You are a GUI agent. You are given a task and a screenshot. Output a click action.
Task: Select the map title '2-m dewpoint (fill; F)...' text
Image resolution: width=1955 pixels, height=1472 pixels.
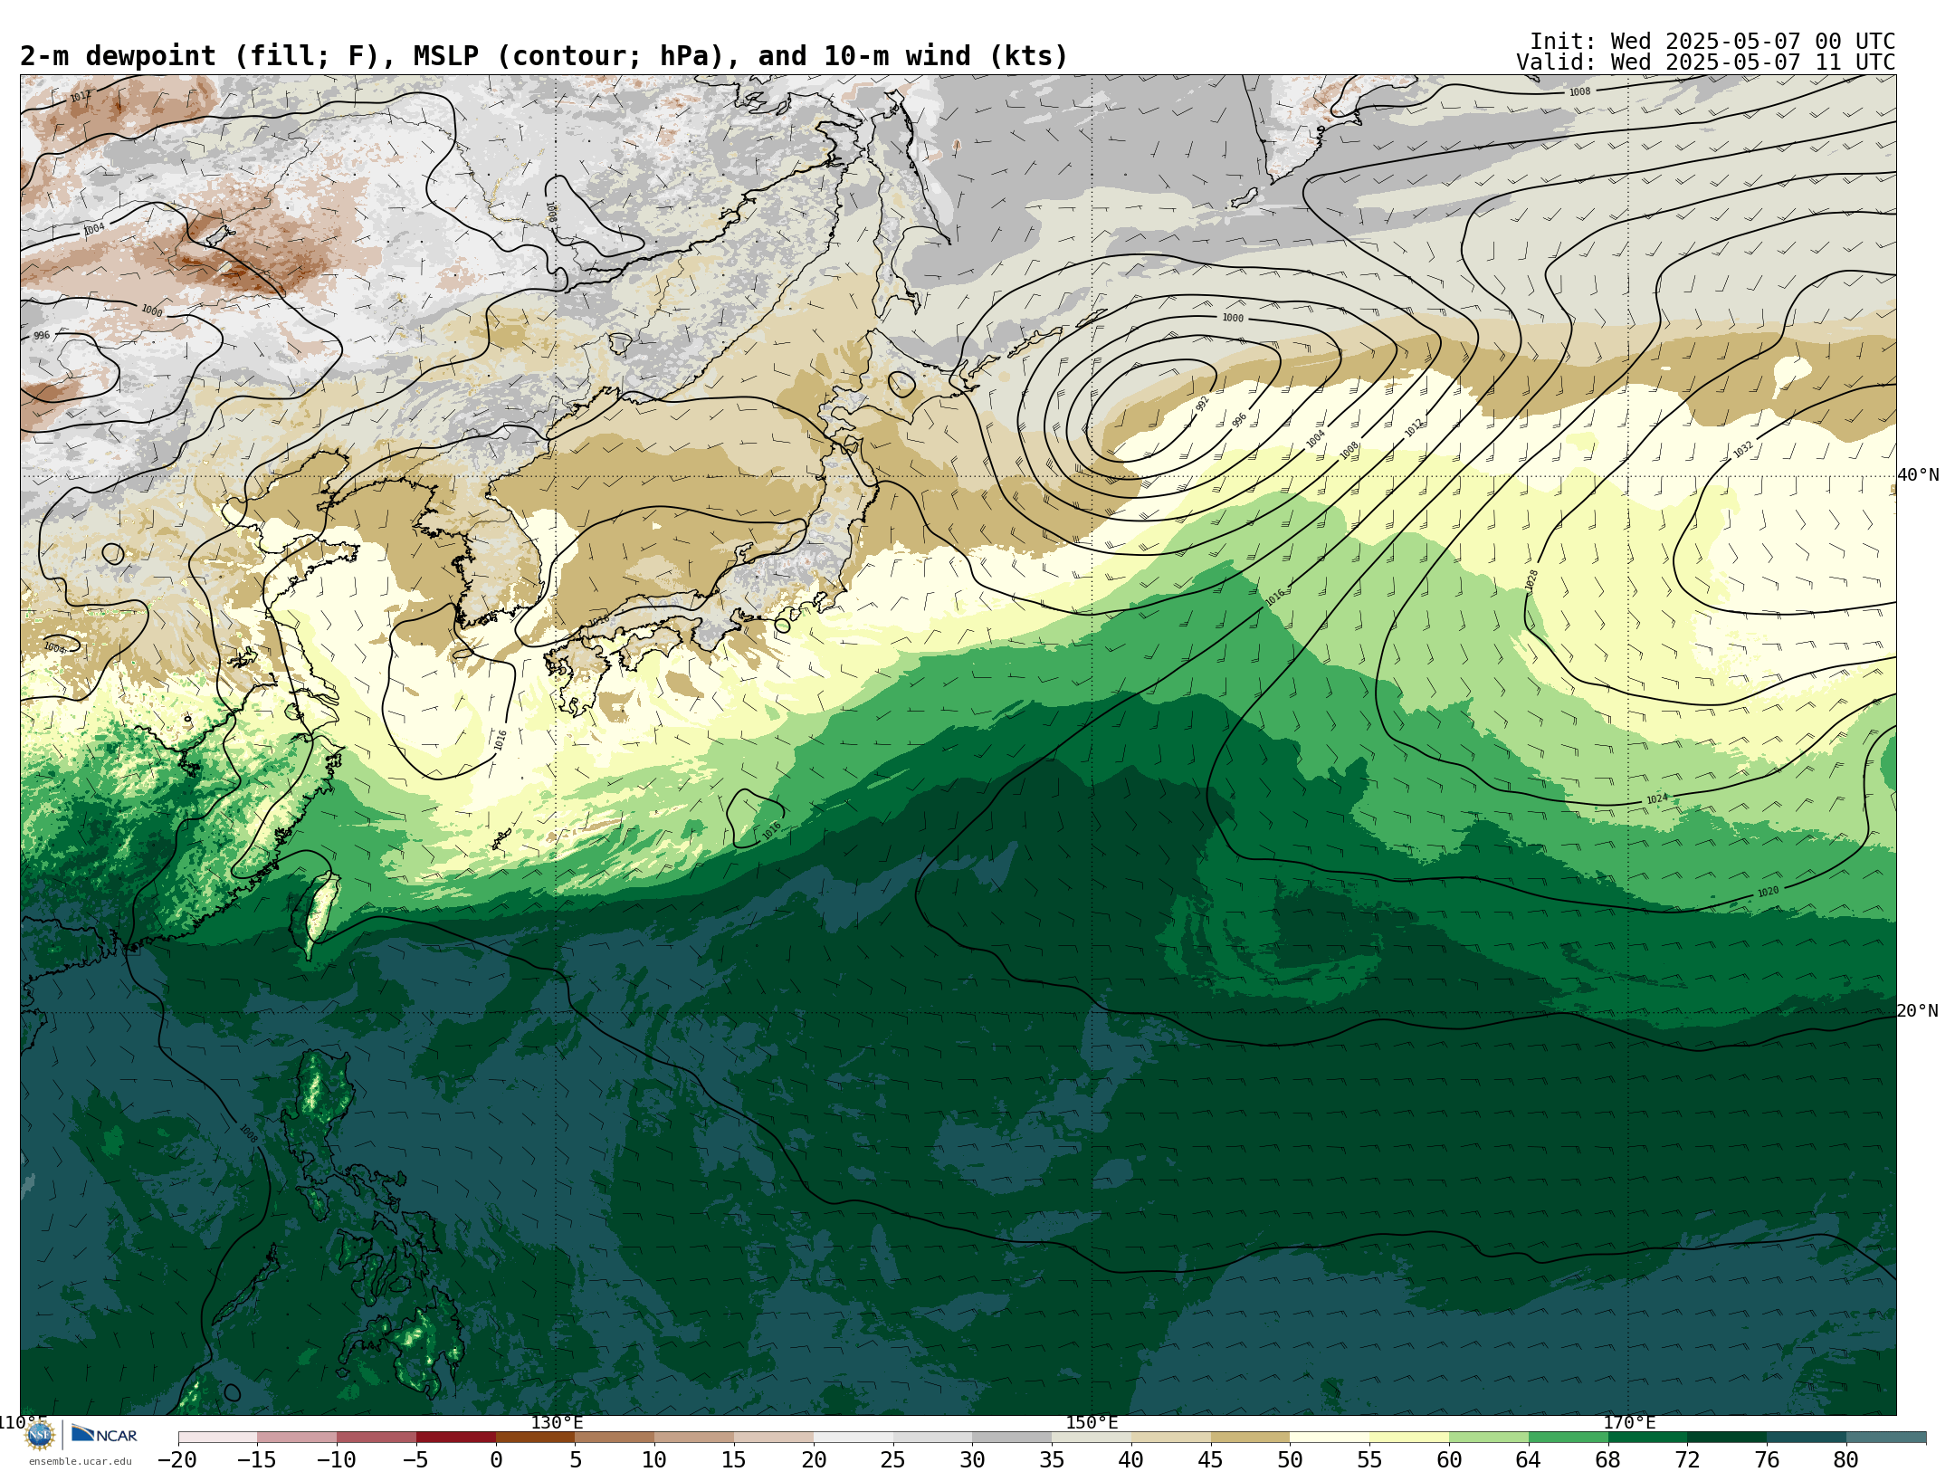[544, 56]
